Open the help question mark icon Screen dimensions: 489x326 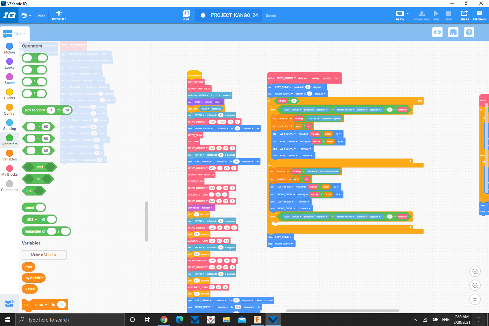click(x=469, y=32)
